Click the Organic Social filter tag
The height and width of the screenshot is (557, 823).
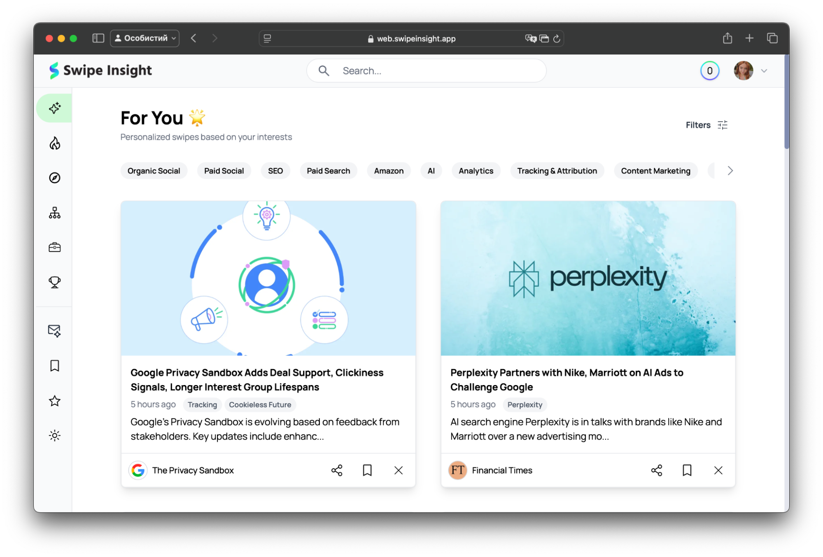point(154,171)
